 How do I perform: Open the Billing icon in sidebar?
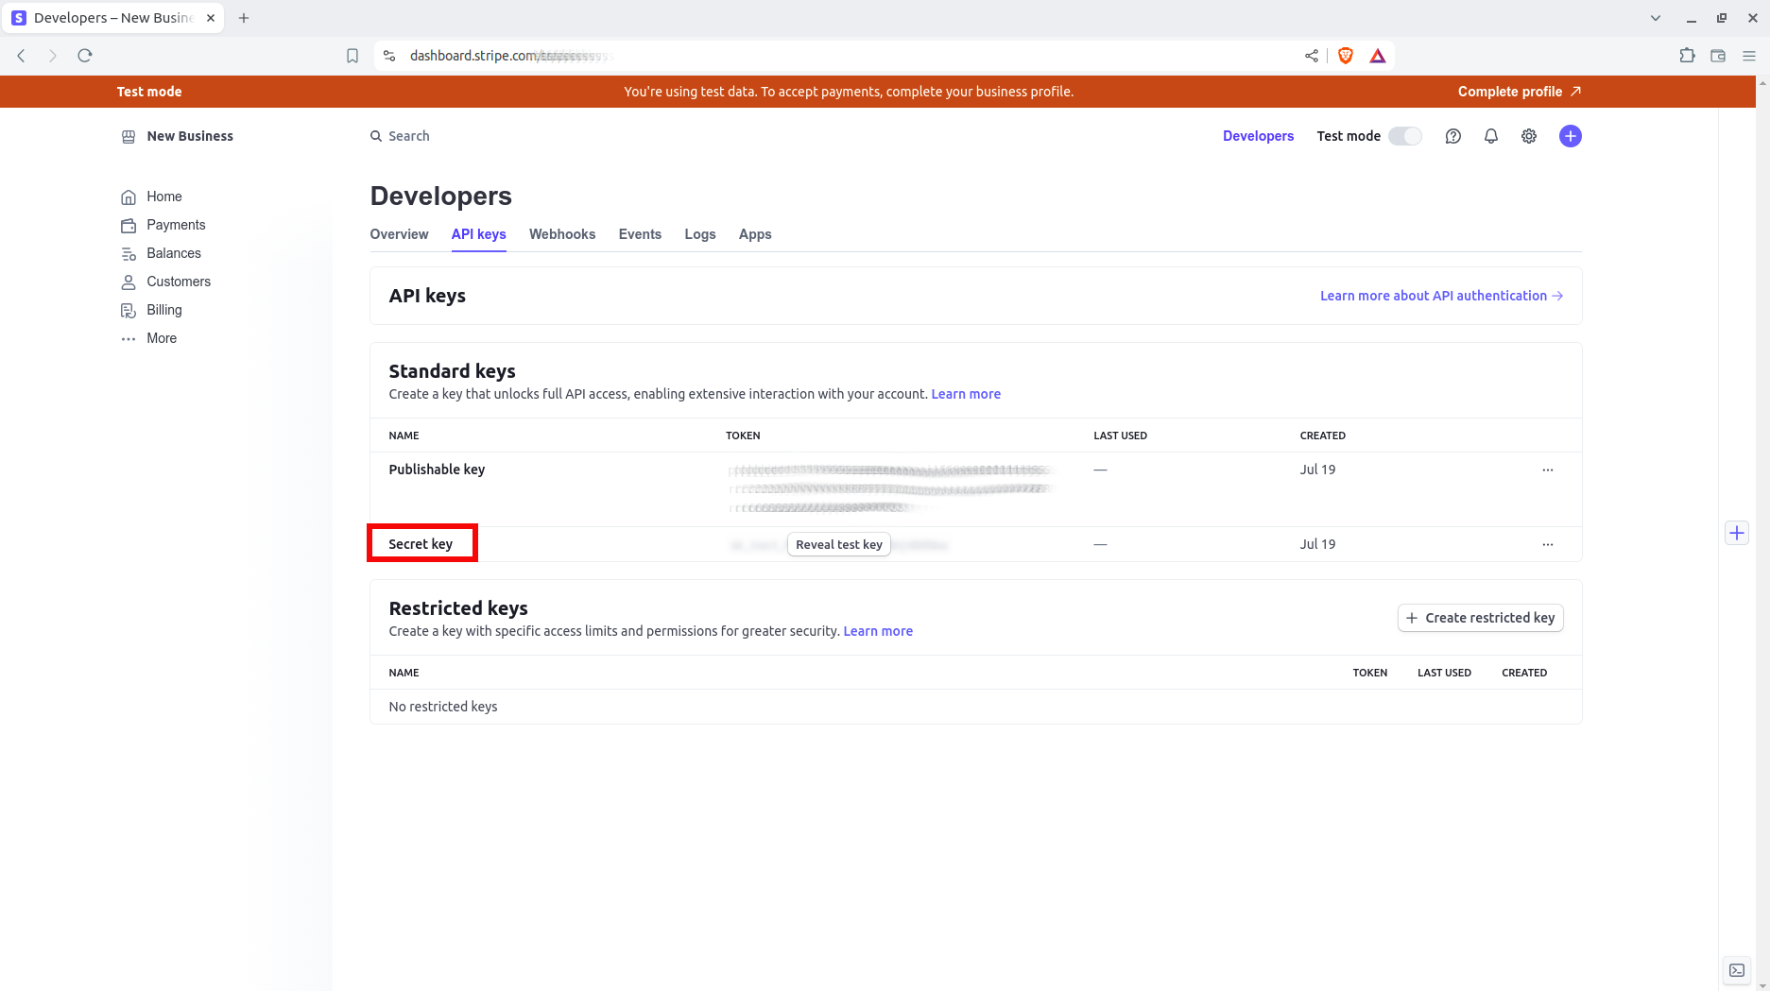click(x=129, y=310)
